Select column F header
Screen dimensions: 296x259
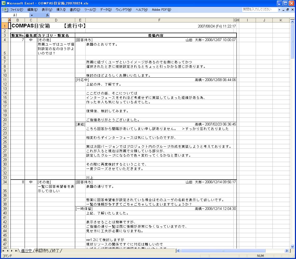159,20
